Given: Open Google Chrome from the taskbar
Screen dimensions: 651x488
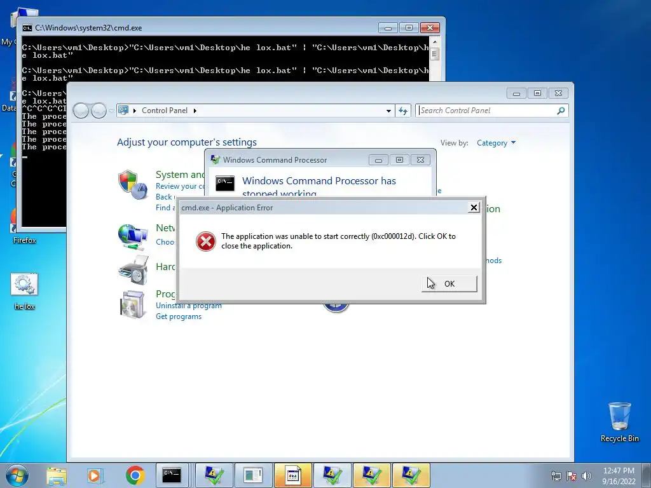Looking at the screenshot, I should point(135,475).
